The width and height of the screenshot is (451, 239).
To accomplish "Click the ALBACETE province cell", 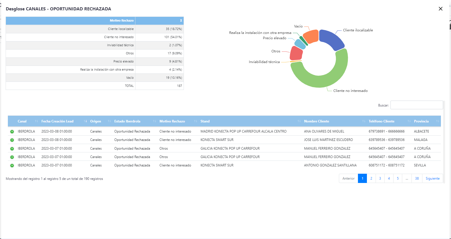I will coord(422,131).
